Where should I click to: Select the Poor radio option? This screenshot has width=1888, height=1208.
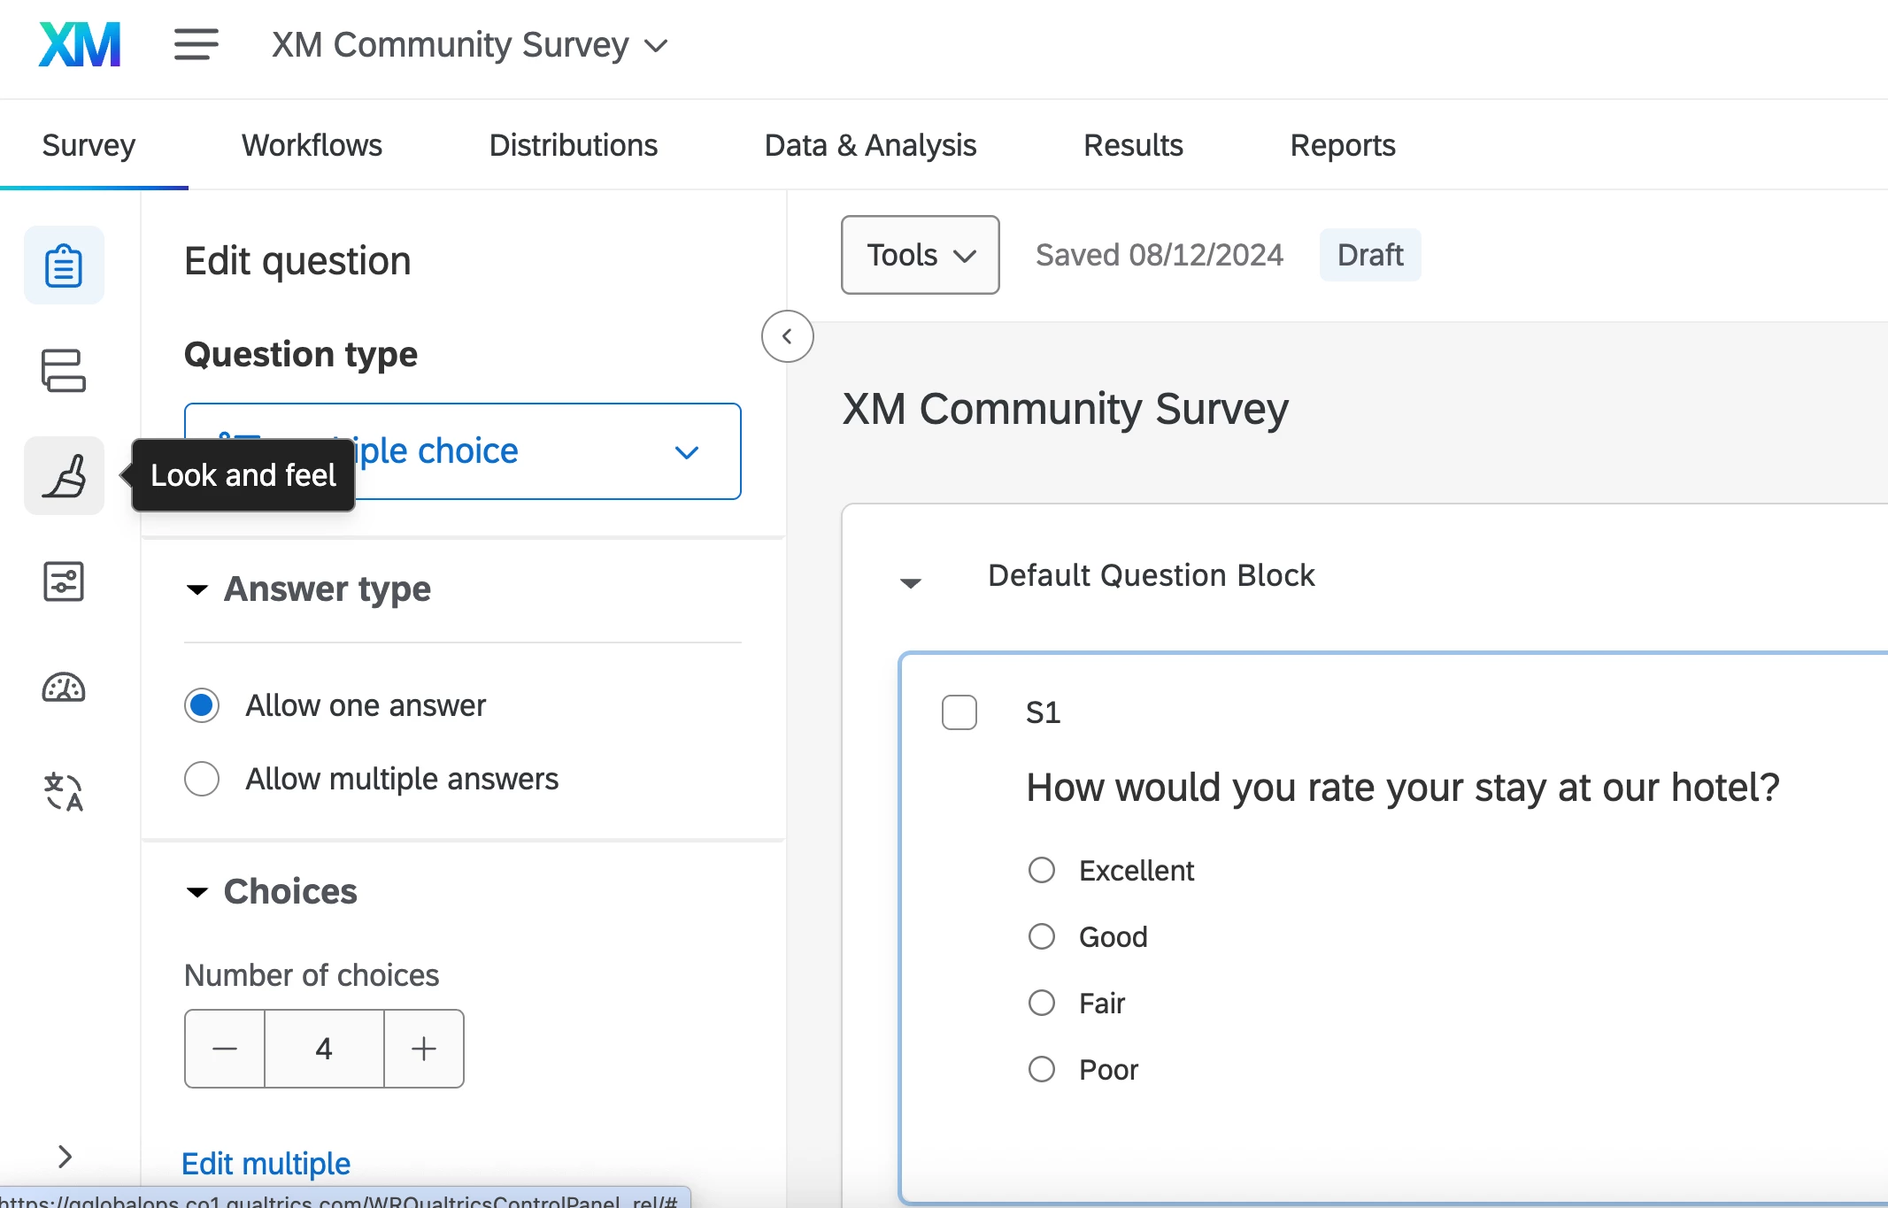point(1042,1069)
